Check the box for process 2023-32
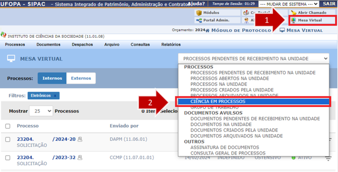Image resolution: width=338 pixels, height=172 pixels. pos(8,158)
